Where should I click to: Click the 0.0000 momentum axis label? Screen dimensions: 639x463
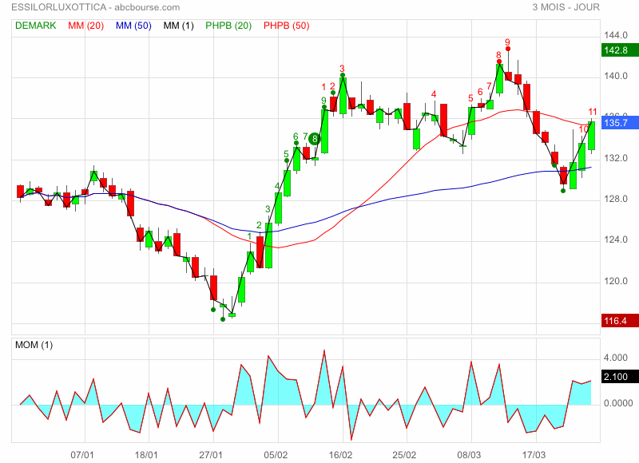coord(618,403)
